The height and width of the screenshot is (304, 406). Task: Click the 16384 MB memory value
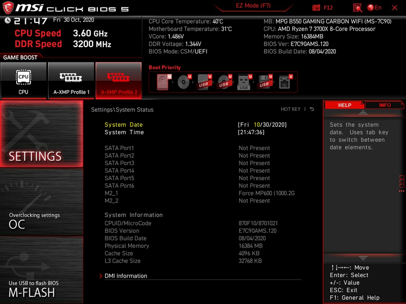click(251, 246)
